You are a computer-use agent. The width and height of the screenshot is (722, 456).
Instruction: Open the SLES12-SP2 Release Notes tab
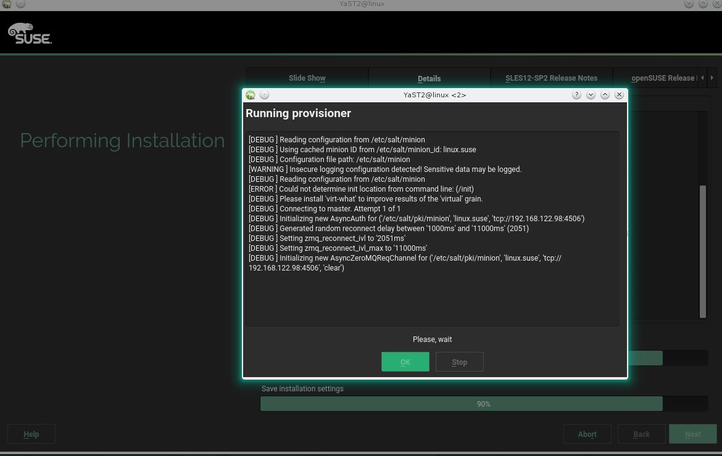pyautogui.click(x=551, y=78)
